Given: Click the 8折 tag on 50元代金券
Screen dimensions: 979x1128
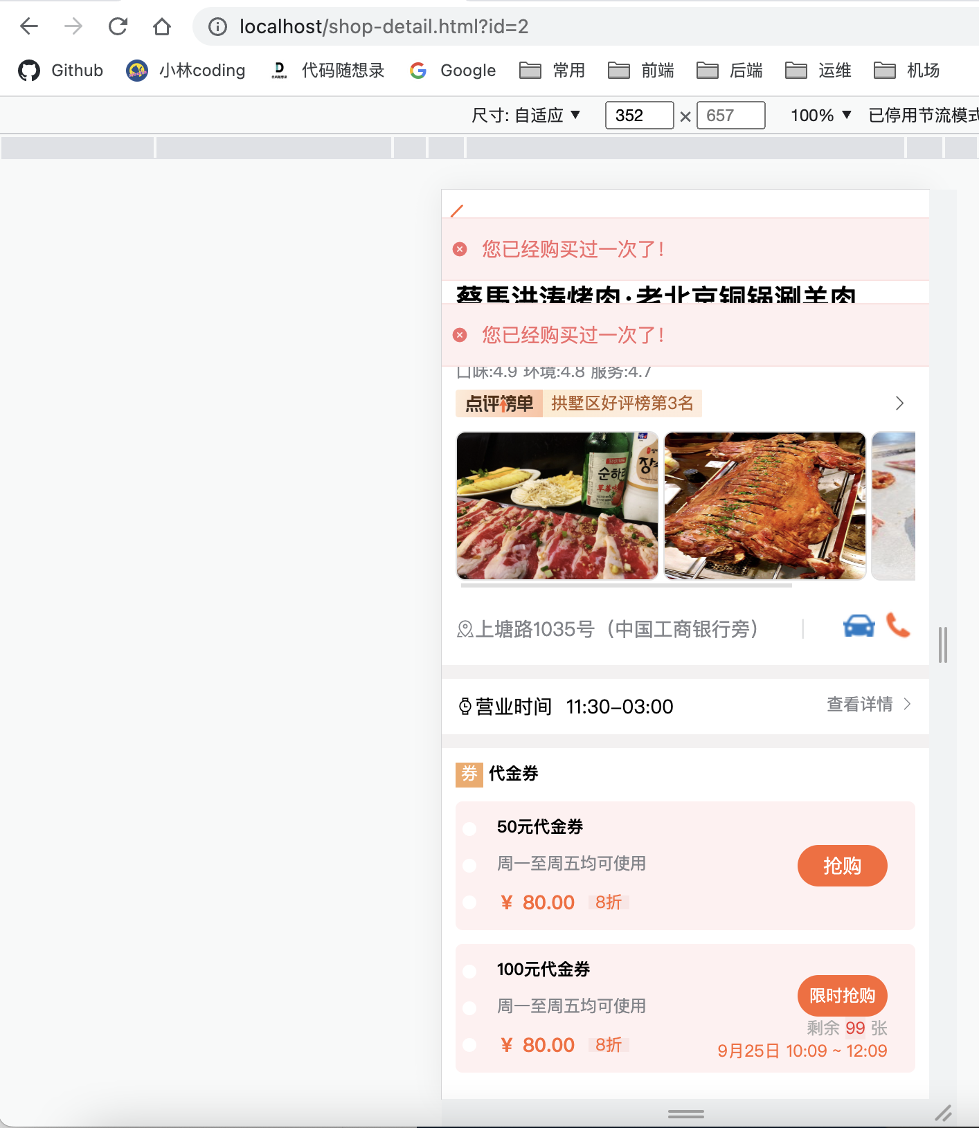Looking at the screenshot, I should tap(609, 902).
